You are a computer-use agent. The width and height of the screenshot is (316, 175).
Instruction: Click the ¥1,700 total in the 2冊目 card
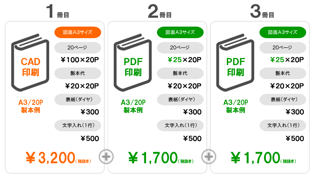pyautogui.click(x=161, y=158)
